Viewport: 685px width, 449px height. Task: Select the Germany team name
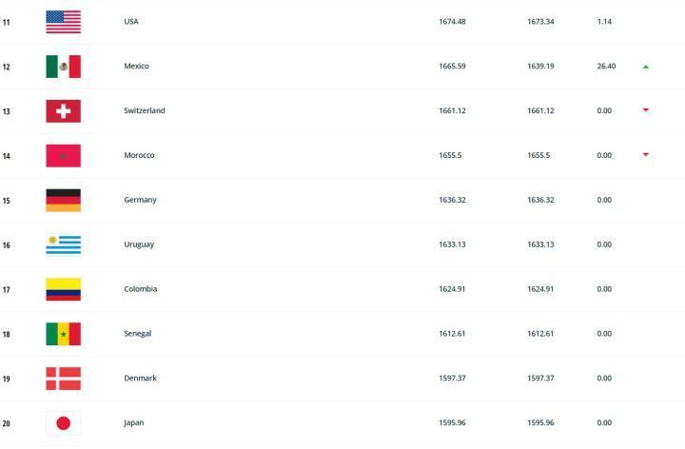140,200
